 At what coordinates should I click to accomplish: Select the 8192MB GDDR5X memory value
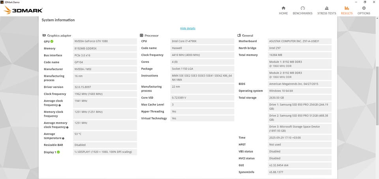point(105,48)
